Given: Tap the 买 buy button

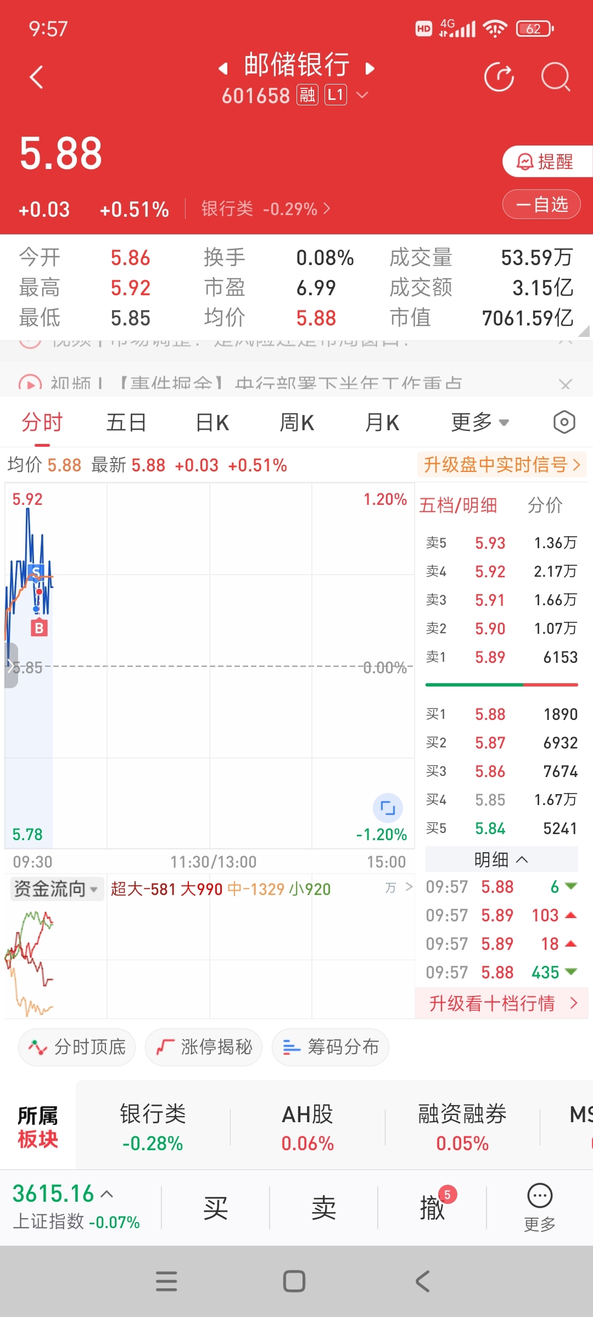Looking at the screenshot, I should click(215, 1208).
